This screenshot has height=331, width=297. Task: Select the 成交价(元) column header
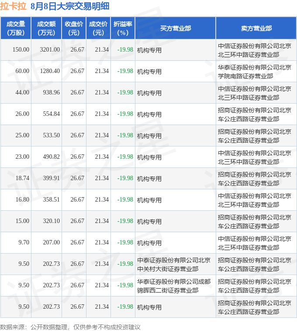coord(98,28)
